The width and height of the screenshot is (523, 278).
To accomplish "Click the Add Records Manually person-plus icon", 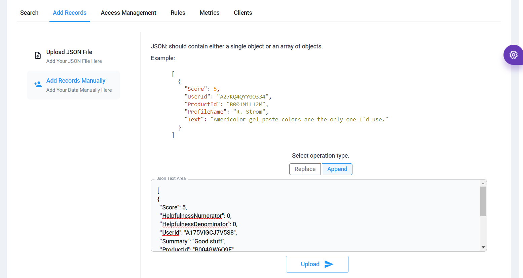I will [x=38, y=84].
